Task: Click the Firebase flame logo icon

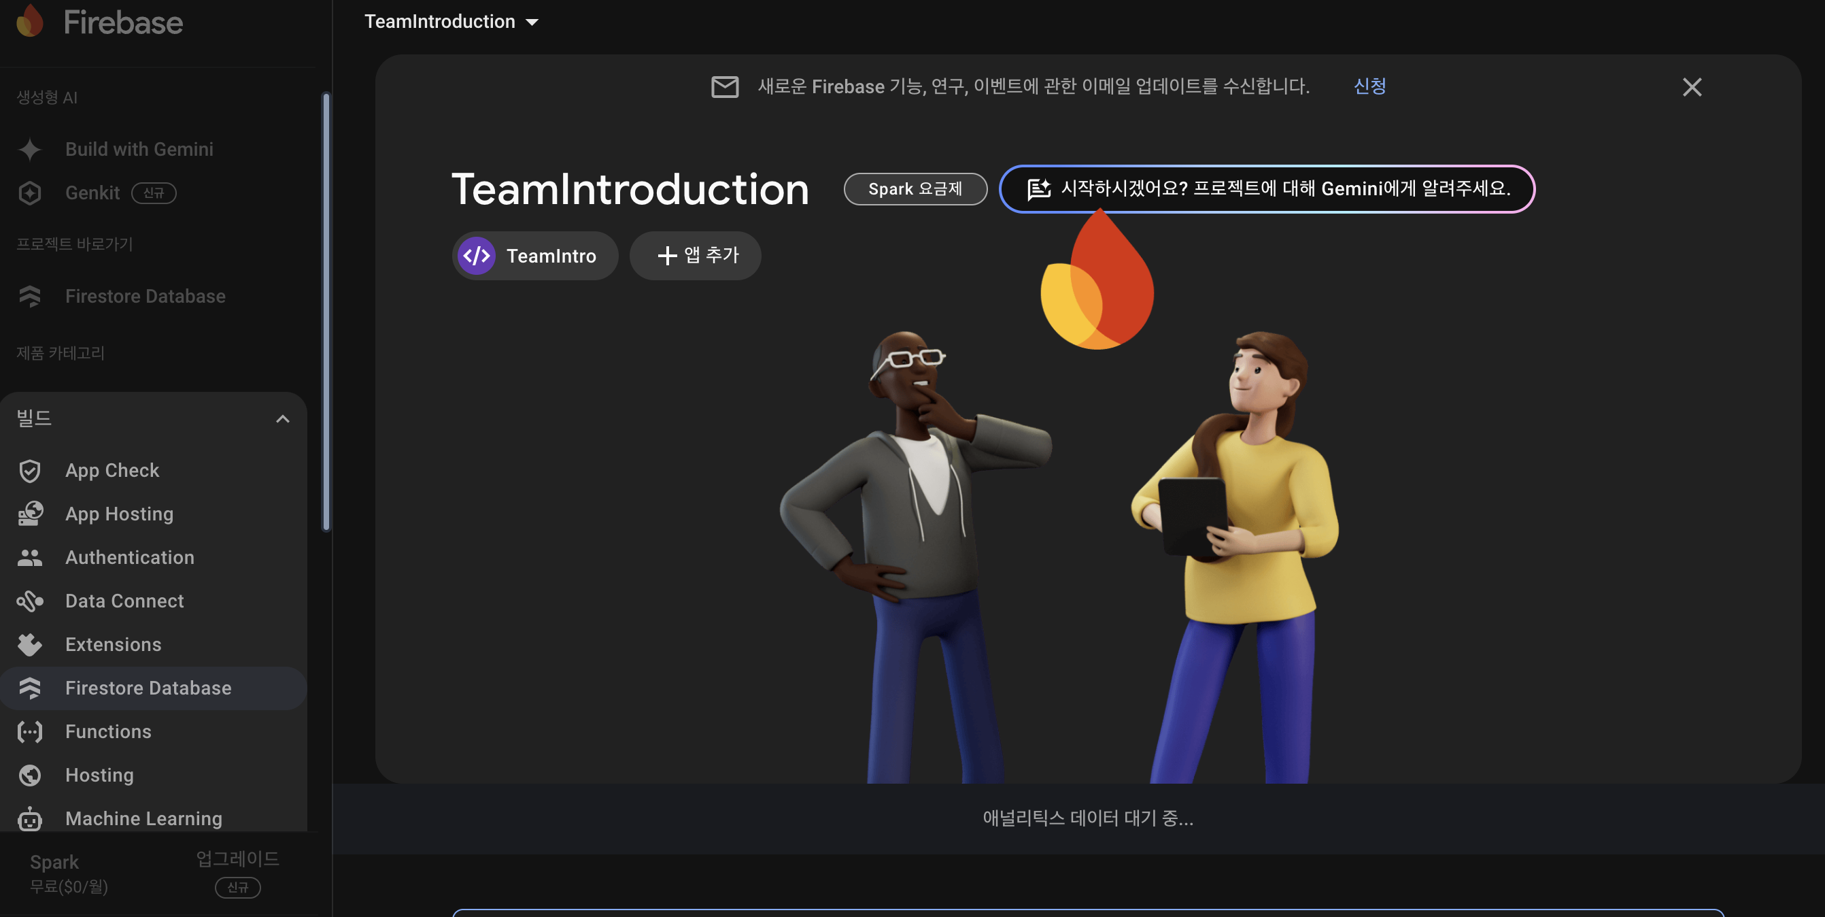Action: pos(29,21)
